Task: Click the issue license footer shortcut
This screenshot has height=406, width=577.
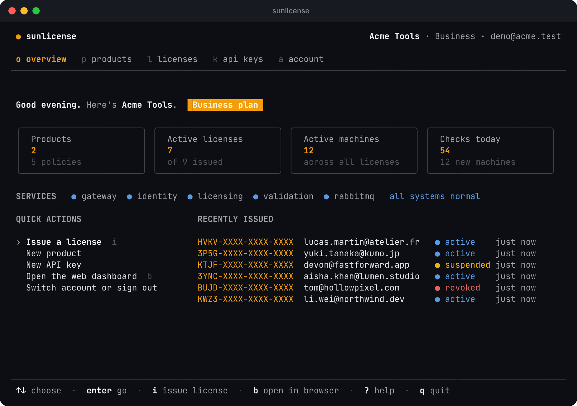Action: (x=190, y=391)
